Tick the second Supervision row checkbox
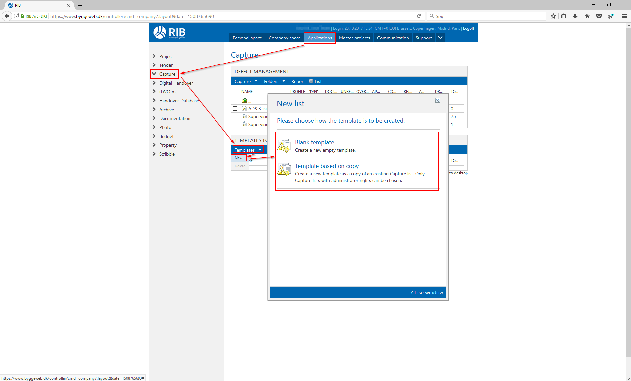The width and height of the screenshot is (631, 381). click(235, 116)
